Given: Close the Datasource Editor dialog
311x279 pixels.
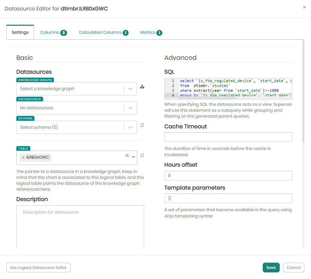Looking at the screenshot, I should (x=304, y=7).
